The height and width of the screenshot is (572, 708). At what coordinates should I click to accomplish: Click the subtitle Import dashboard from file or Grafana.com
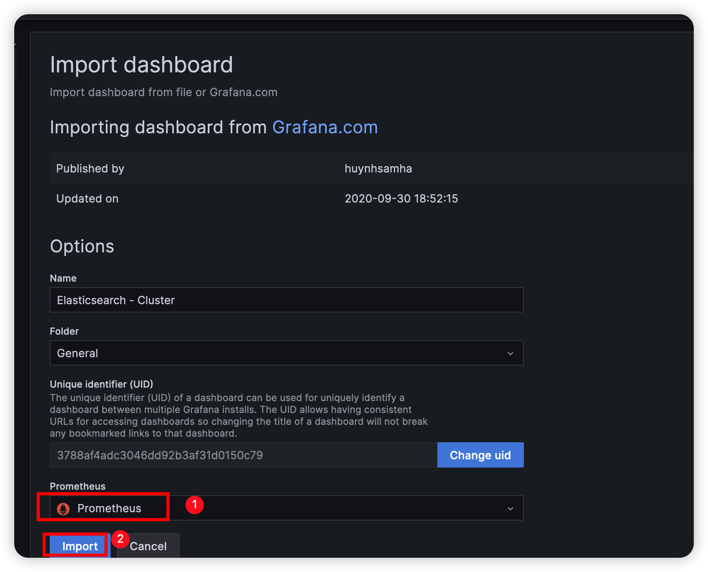point(164,92)
